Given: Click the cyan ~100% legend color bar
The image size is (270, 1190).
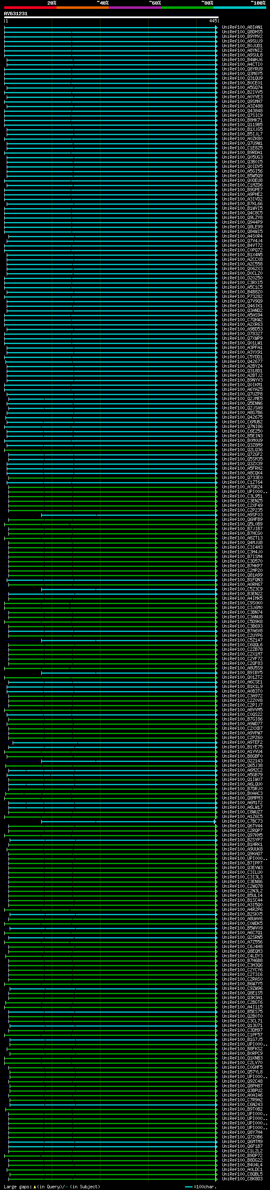Looking at the screenshot, I should point(239,8).
